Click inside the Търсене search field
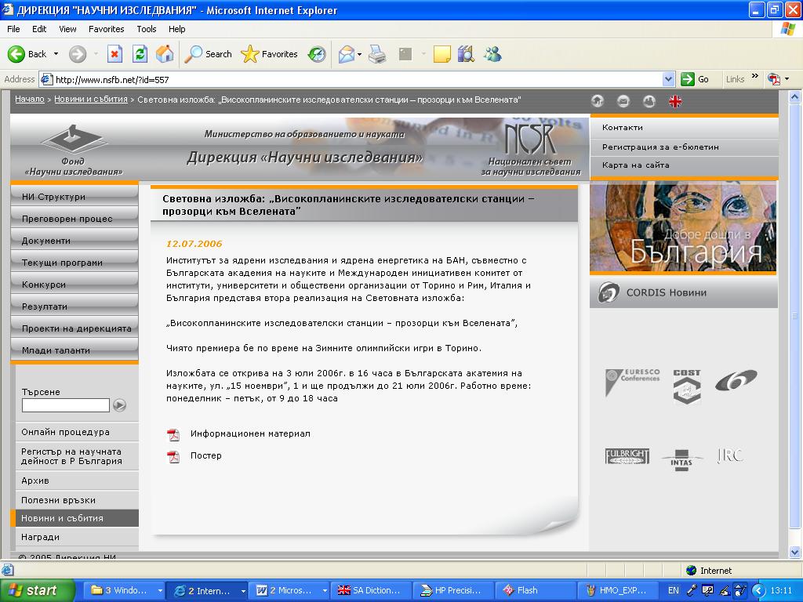Viewport: 803px width, 602px height. click(66, 405)
